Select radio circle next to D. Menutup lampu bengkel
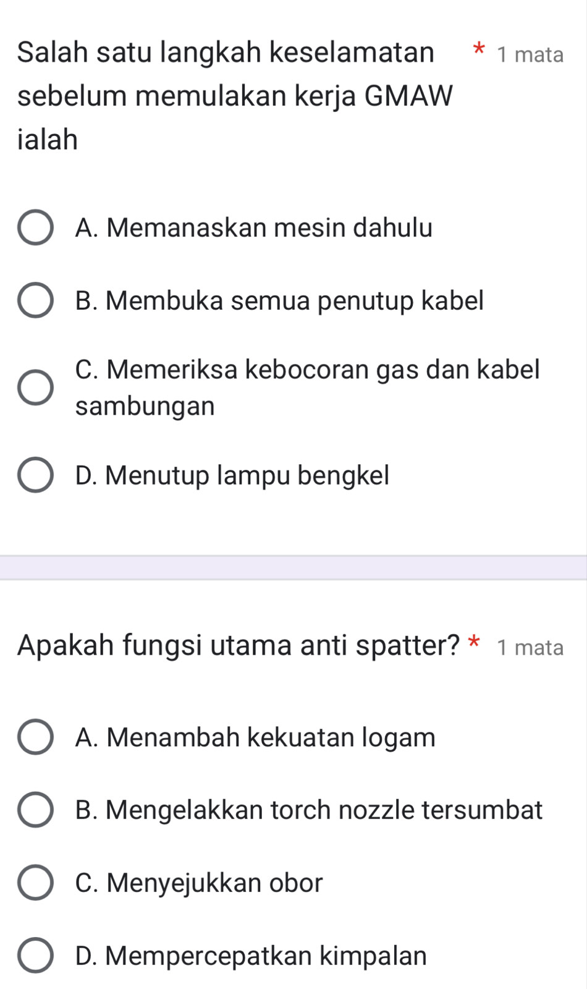The width and height of the screenshot is (587, 989). [35, 475]
